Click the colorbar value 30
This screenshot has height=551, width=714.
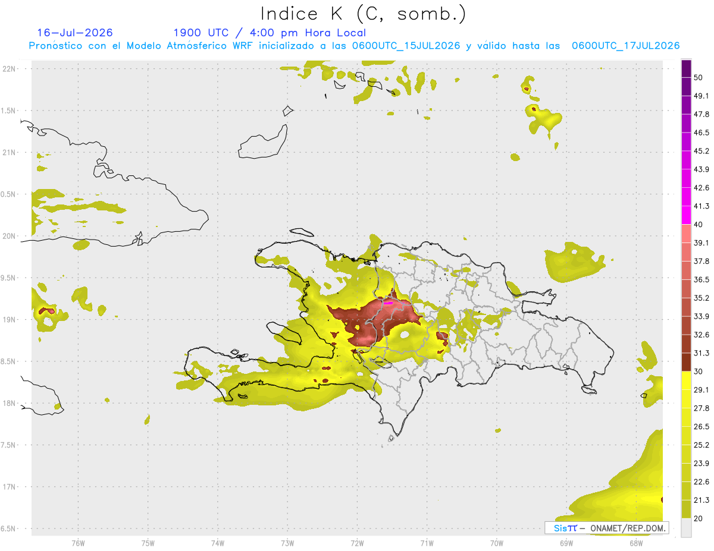(698, 371)
